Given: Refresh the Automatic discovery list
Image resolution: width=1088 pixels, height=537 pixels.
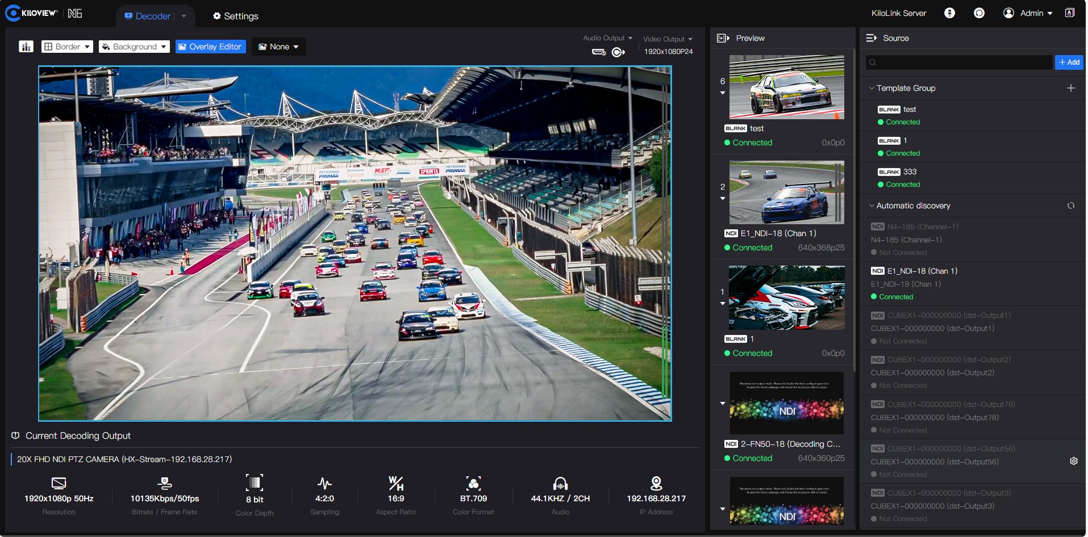Looking at the screenshot, I should [x=1071, y=205].
